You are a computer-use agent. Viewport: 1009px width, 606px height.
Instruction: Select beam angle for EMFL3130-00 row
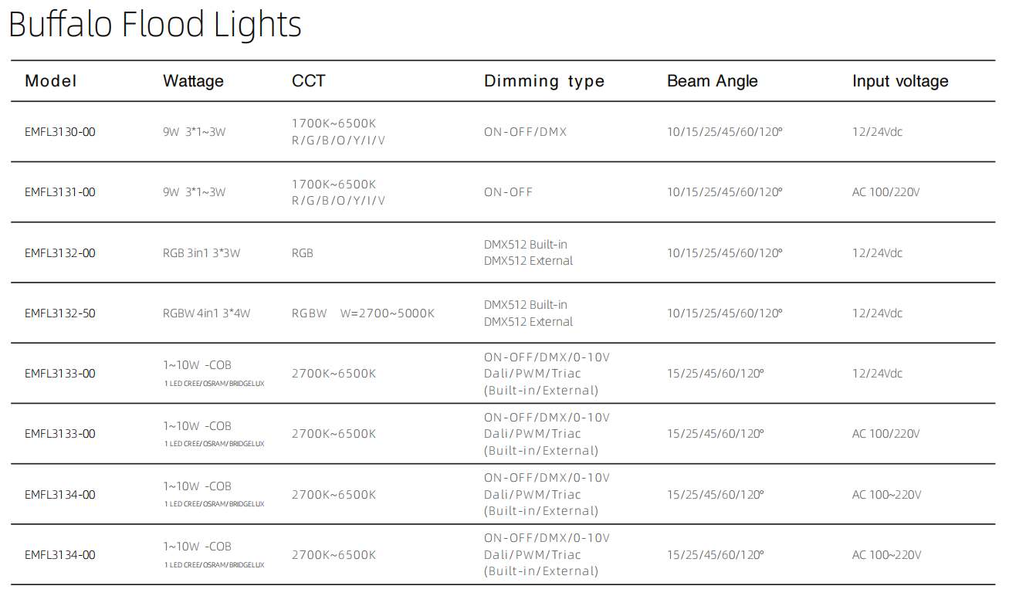725,132
